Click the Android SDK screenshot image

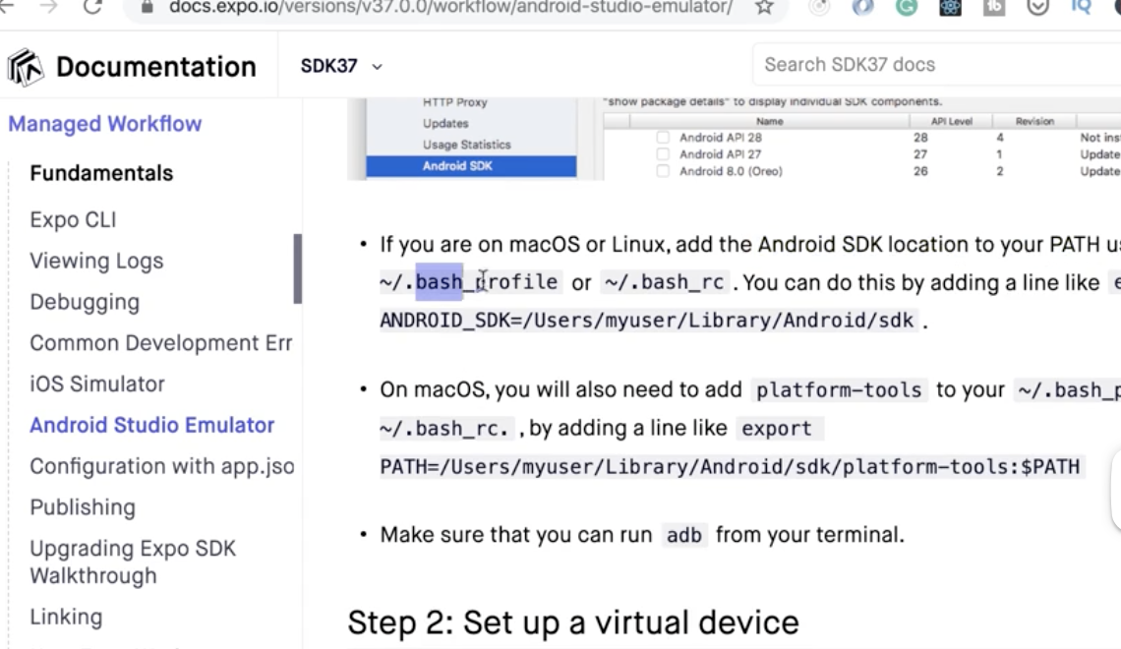735,139
